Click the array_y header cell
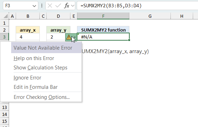 (x=58, y=30)
